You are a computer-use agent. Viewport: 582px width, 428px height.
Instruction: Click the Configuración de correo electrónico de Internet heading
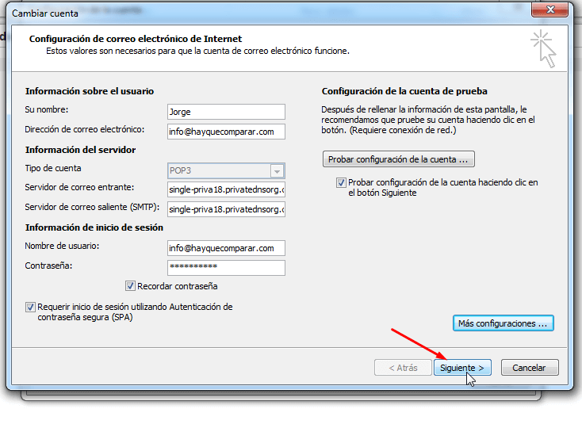coord(136,39)
